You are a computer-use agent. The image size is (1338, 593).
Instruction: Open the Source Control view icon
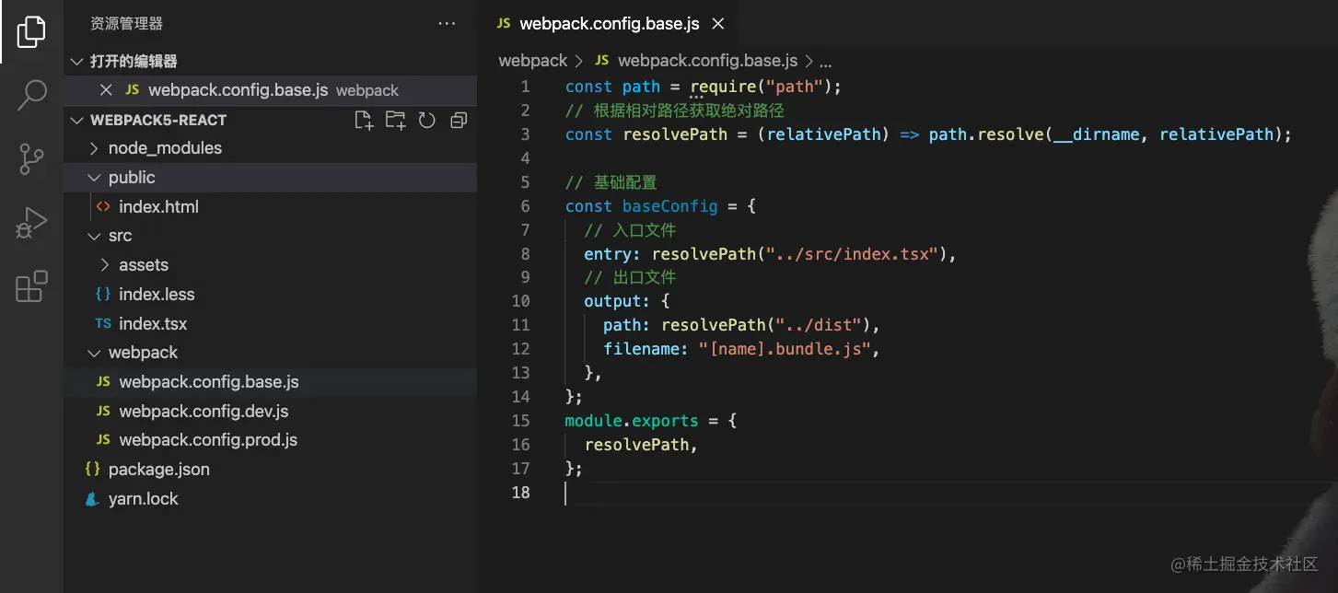(31, 159)
